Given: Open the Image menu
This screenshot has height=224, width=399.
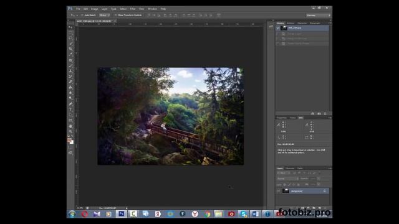Looking at the screenshot, I should 94,9.
